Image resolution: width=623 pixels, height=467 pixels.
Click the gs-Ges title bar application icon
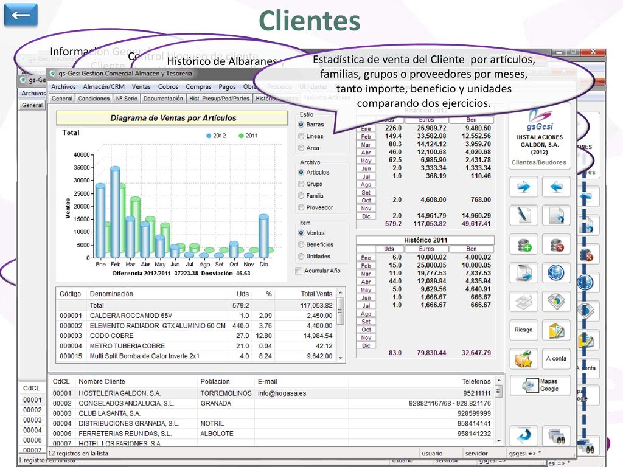coord(52,74)
